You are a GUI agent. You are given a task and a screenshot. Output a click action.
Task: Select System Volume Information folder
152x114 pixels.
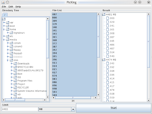pos(32,91)
